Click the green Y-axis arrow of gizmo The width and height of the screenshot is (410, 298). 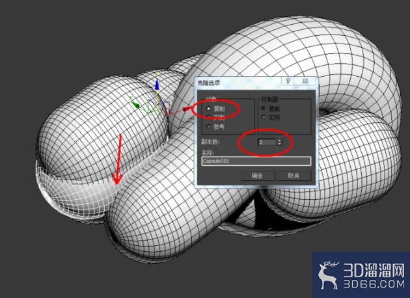(135, 105)
